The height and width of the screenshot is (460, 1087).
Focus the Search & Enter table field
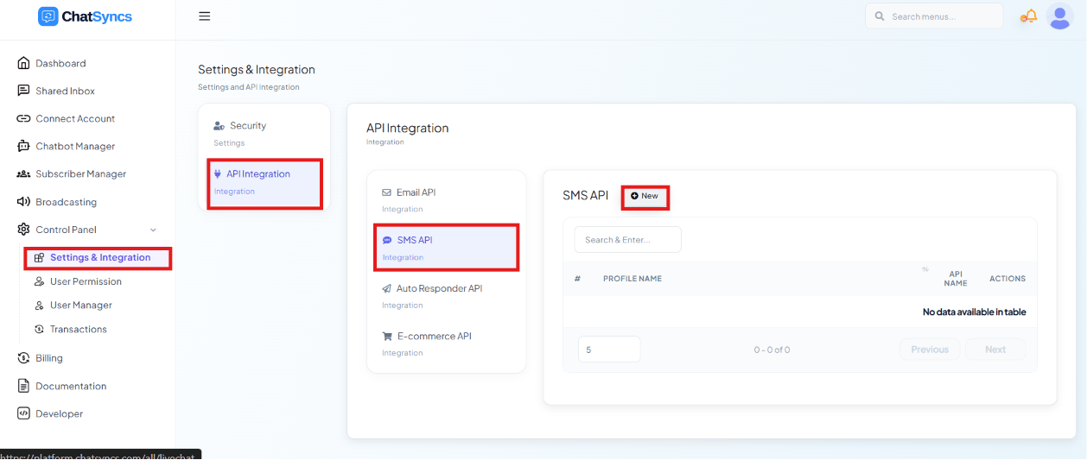(628, 240)
